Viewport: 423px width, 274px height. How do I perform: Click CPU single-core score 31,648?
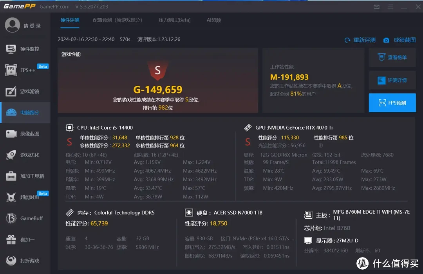120,137
